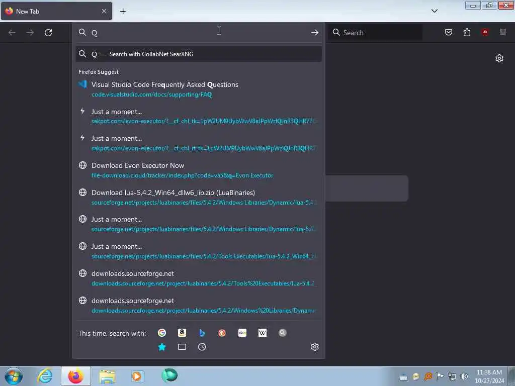Click the file-download.cloud tracker URL text
The height and width of the screenshot is (386, 515).
(182, 175)
